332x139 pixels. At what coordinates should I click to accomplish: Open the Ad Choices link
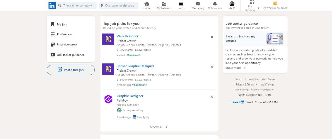click(267, 84)
